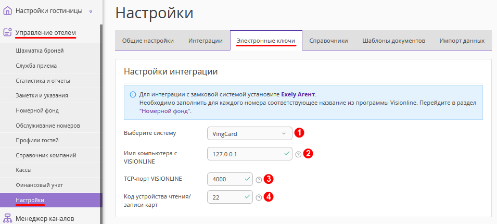This screenshot has height=224, width=497.
Task: Click the info icon in blue notice
Action: [133, 95]
